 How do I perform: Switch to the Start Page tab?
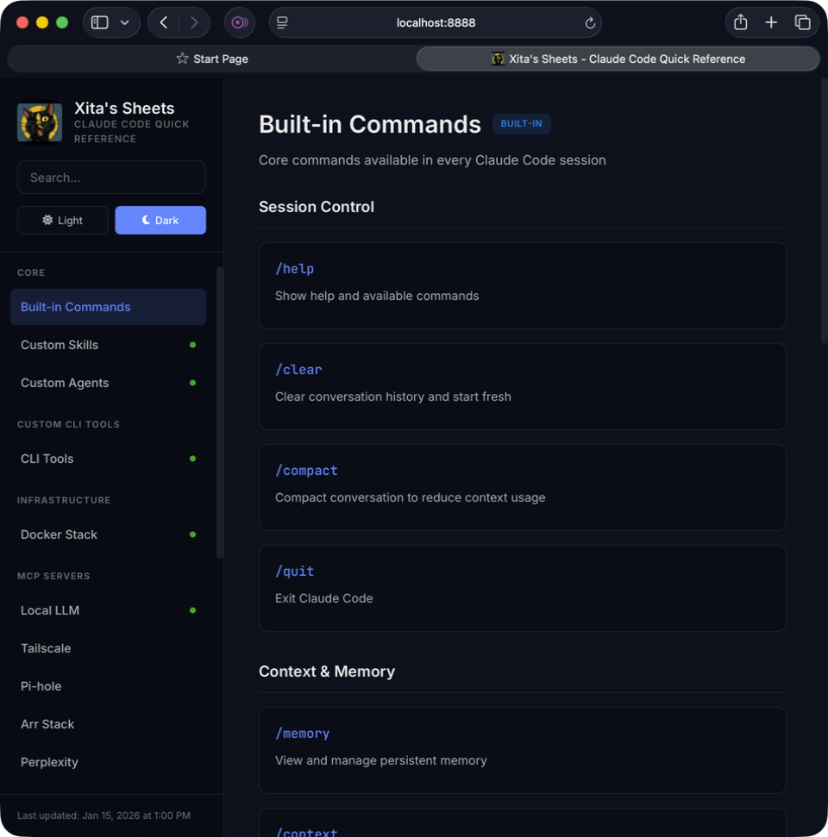pyautogui.click(x=212, y=59)
